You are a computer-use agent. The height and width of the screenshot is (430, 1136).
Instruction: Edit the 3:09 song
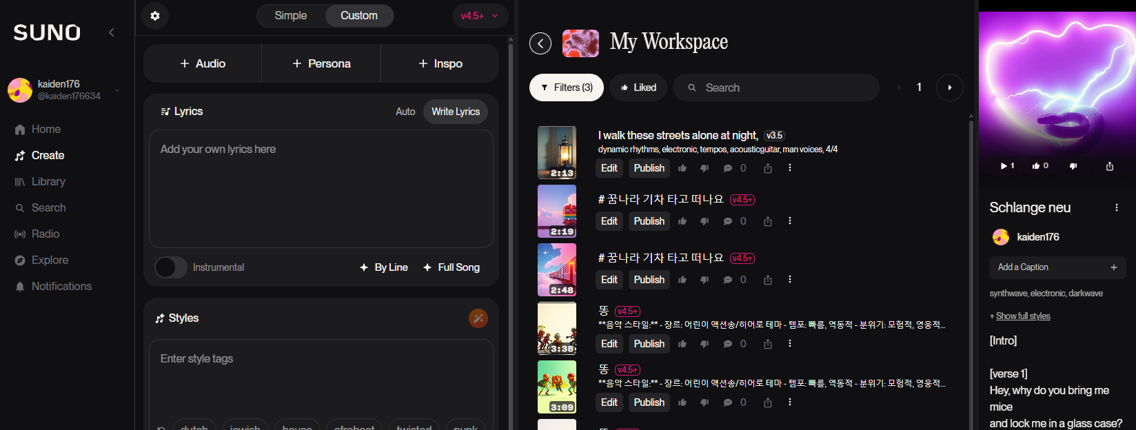click(x=609, y=402)
